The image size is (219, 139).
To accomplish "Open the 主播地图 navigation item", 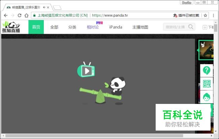I will (140, 27).
